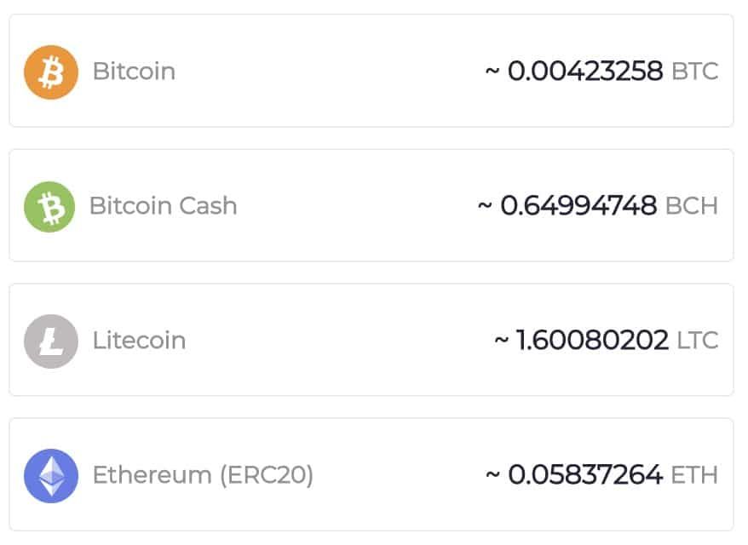Select the Litecoin name label
748x545 pixels.
coord(139,341)
